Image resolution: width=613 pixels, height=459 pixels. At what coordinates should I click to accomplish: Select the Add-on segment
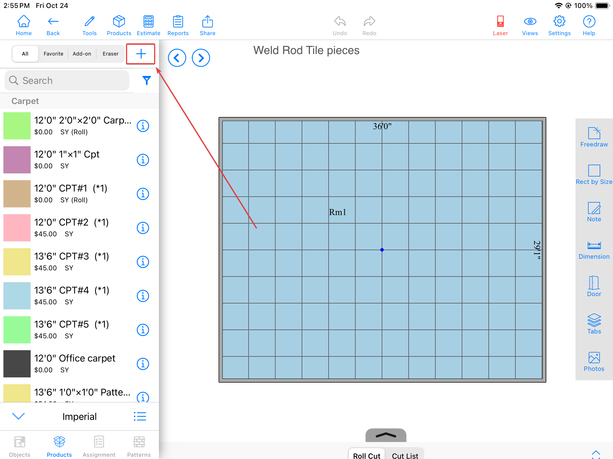point(82,54)
